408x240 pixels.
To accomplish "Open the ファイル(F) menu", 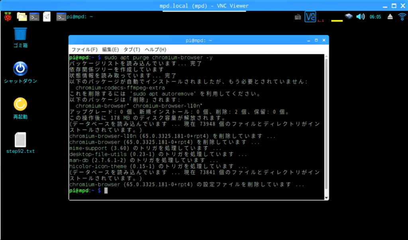I will [84, 49].
